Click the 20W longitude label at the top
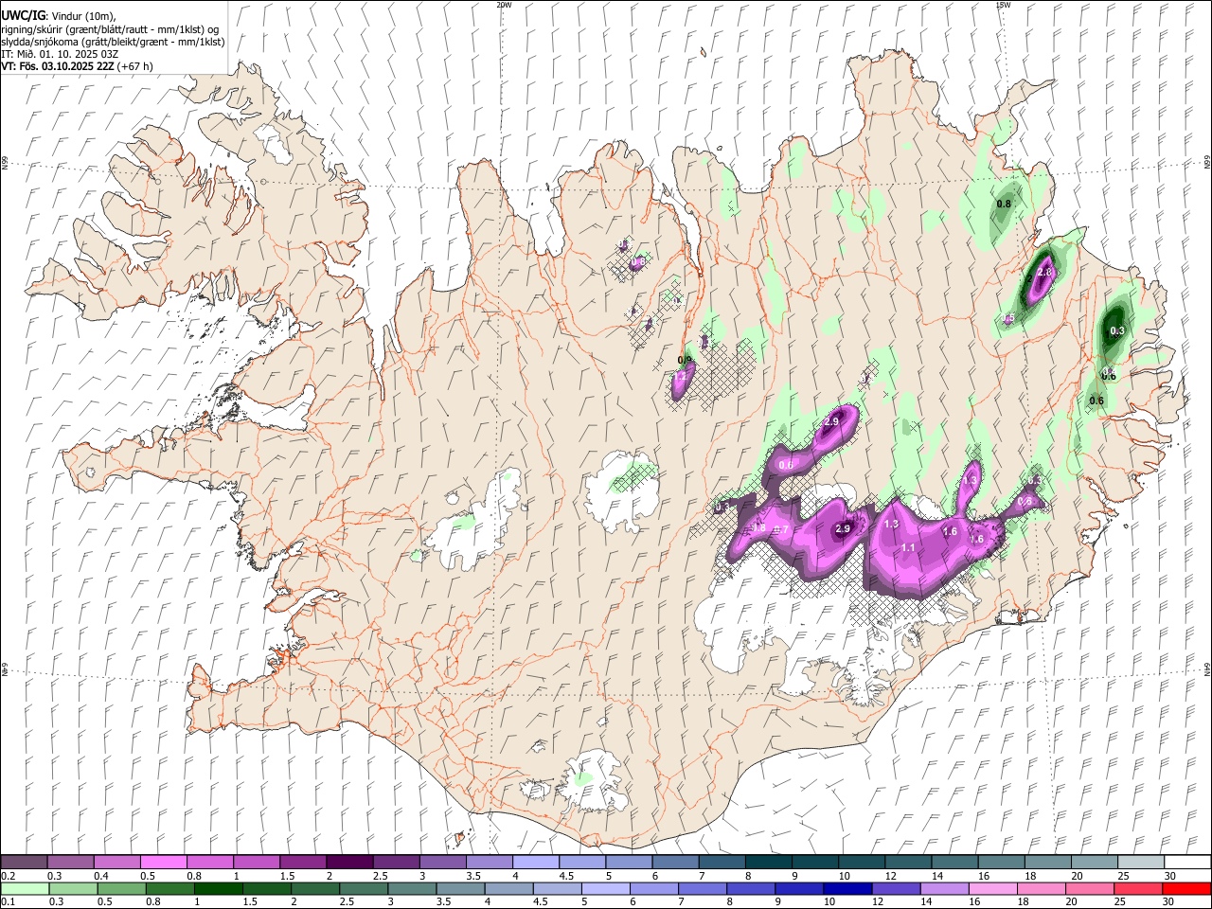The image size is (1212, 909). tap(504, 5)
